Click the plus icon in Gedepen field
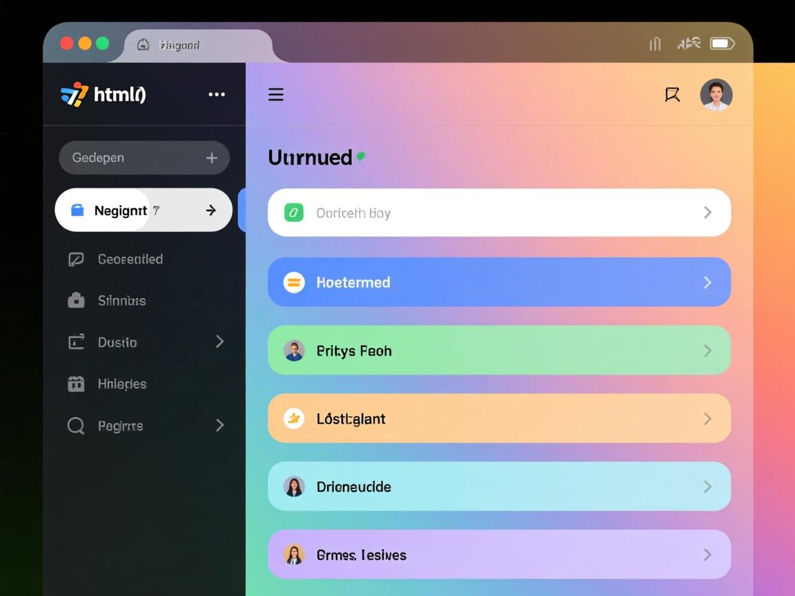 (212, 158)
